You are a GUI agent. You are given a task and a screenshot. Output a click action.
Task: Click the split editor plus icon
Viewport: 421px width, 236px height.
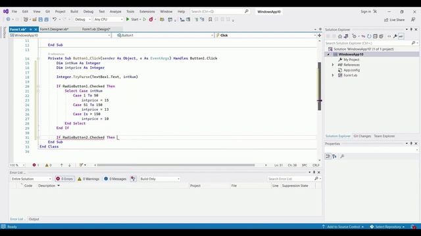pyautogui.click(x=320, y=35)
